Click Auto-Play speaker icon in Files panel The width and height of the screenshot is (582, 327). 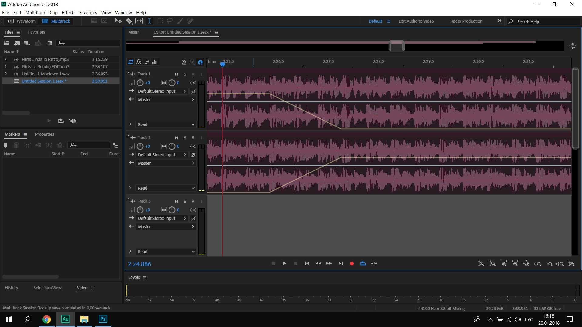[x=72, y=121]
